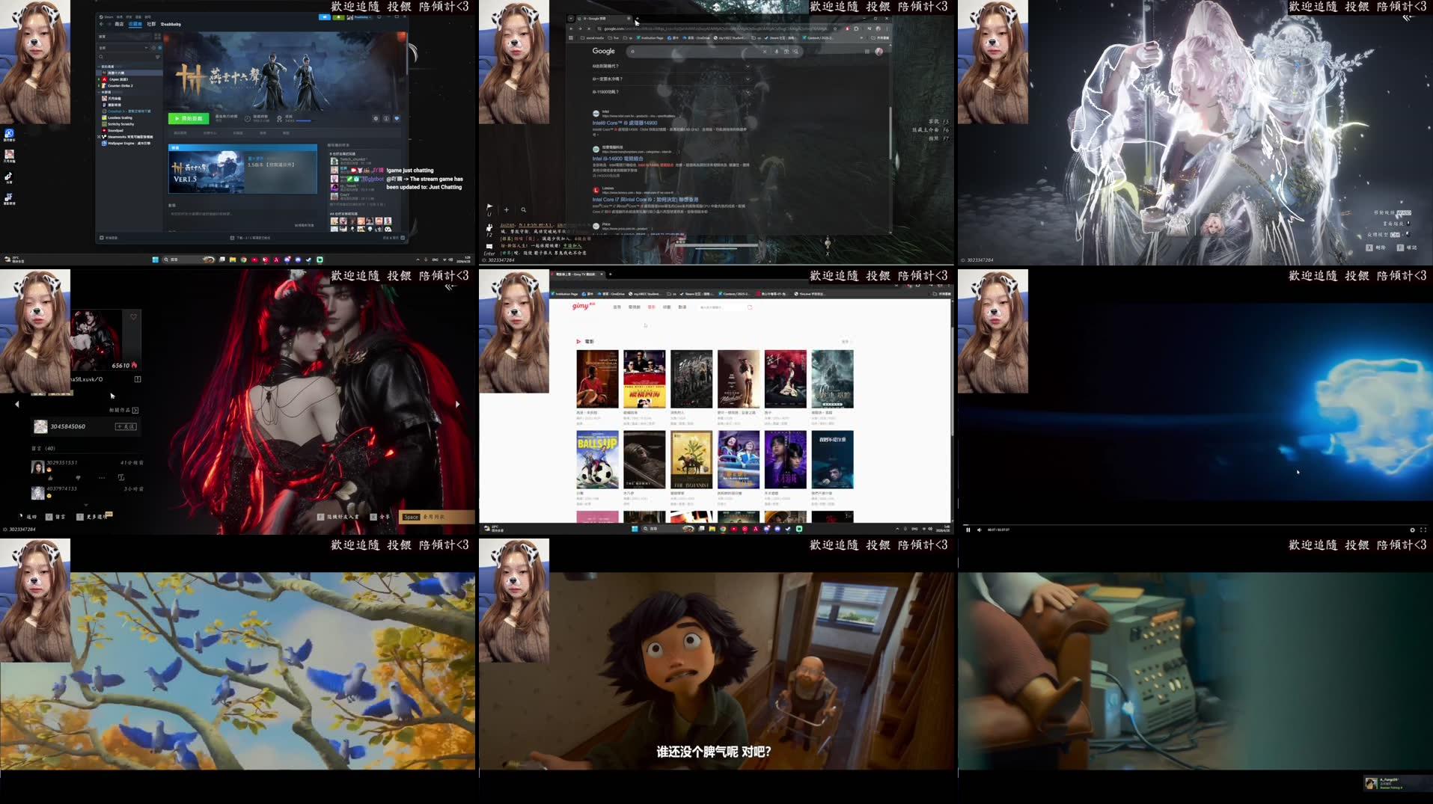Show previous outfit with left arrow
Image resolution: width=1433 pixels, height=804 pixels.
click(x=16, y=404)
